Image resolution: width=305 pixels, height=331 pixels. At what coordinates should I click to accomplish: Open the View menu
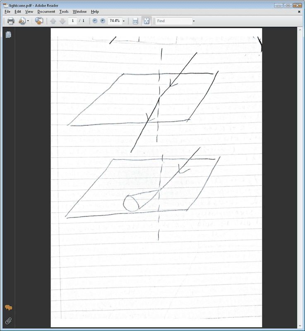29,12
